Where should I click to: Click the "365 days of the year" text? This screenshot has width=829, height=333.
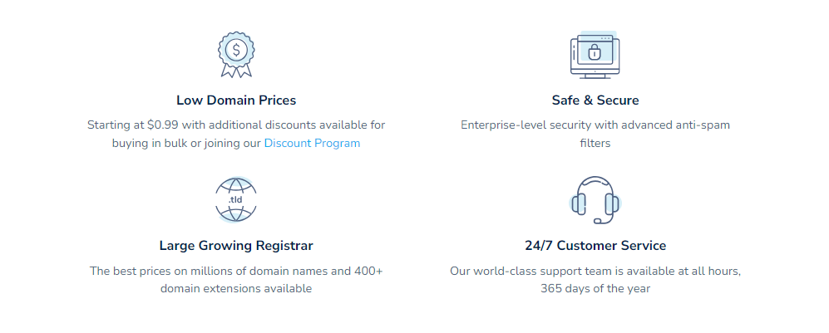click(595, 289)
